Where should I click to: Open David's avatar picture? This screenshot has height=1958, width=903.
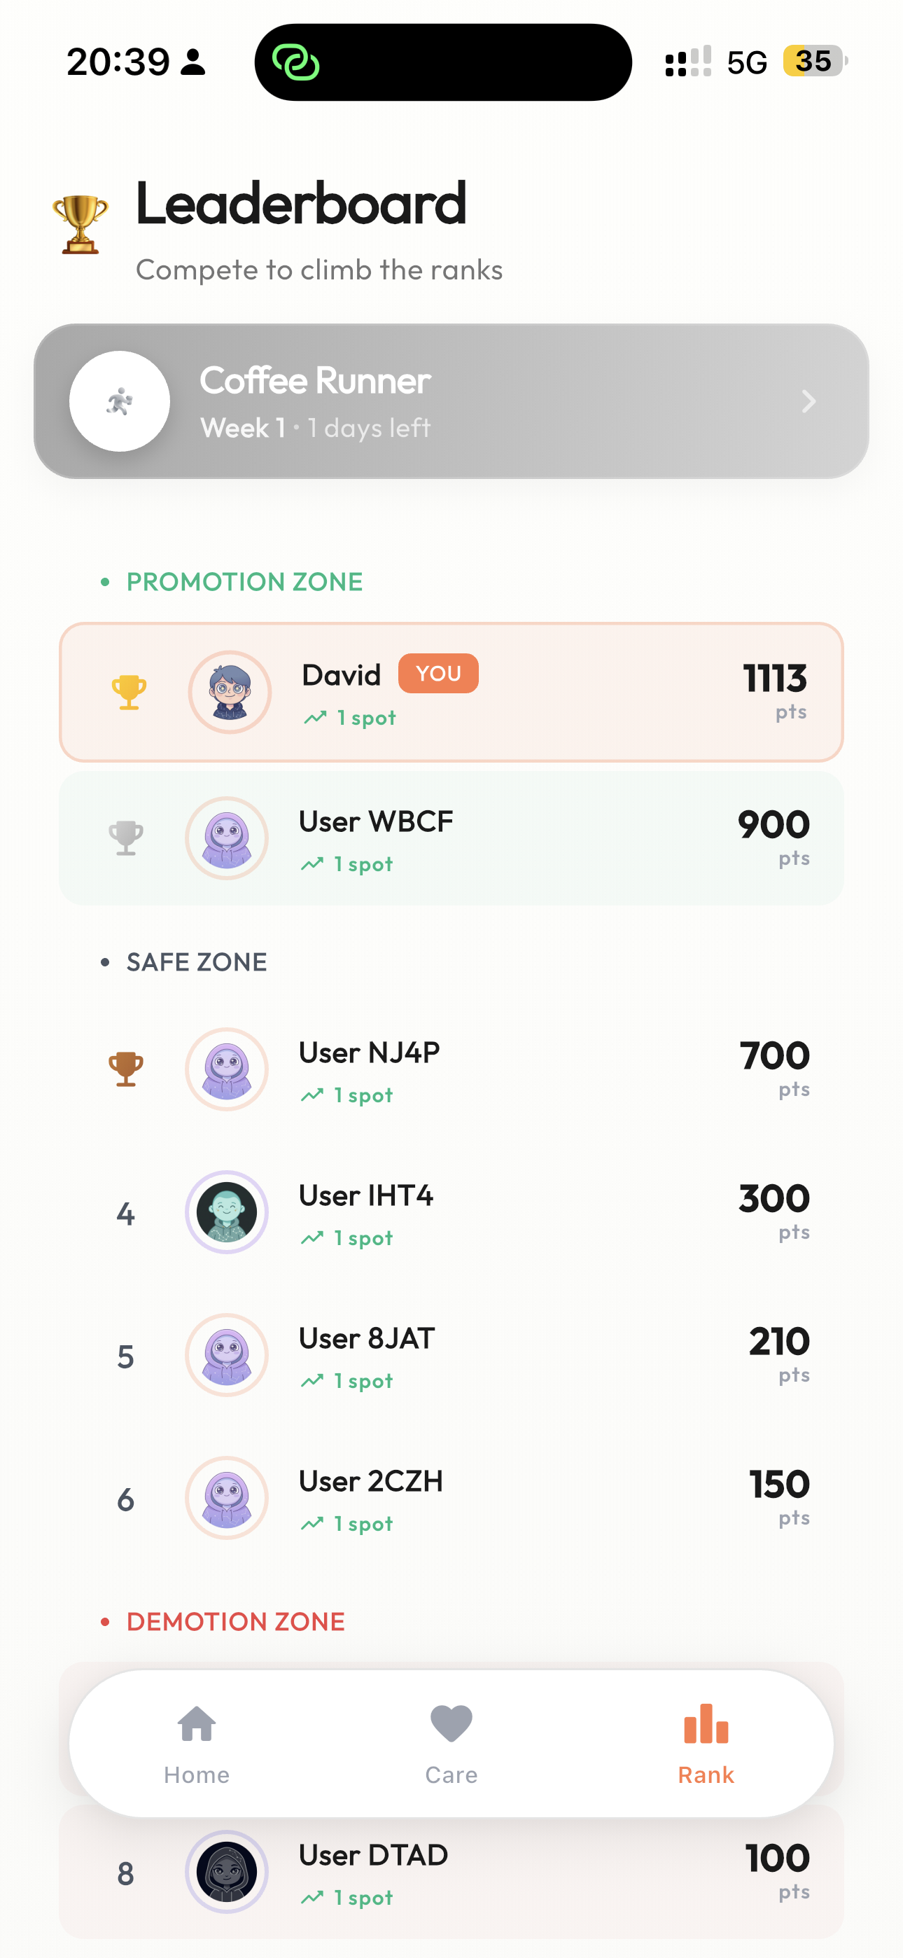(x=230, y=693)
